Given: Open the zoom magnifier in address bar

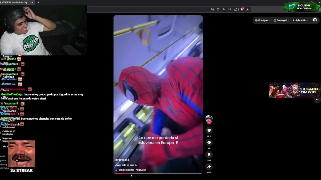Looking at the screenshot, I should 230,9.
